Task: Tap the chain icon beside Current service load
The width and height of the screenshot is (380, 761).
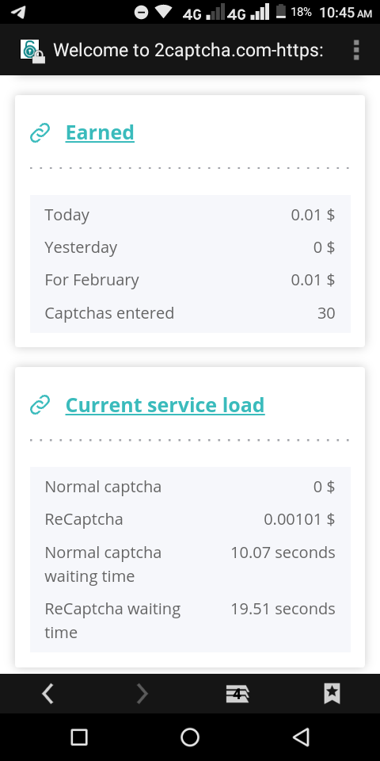Action: click(x=40, y=405)
